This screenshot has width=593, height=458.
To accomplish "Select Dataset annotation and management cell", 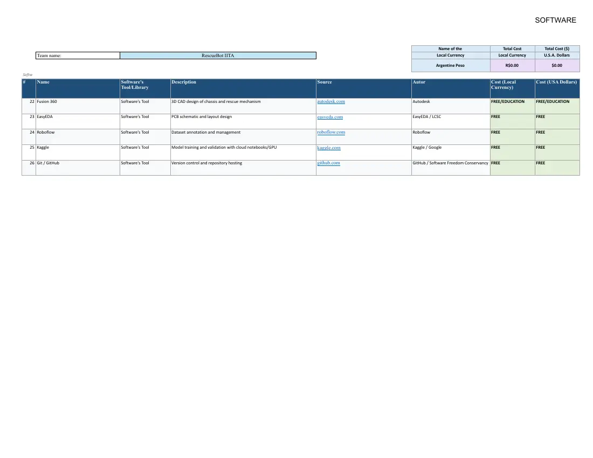I will point(243,137).
